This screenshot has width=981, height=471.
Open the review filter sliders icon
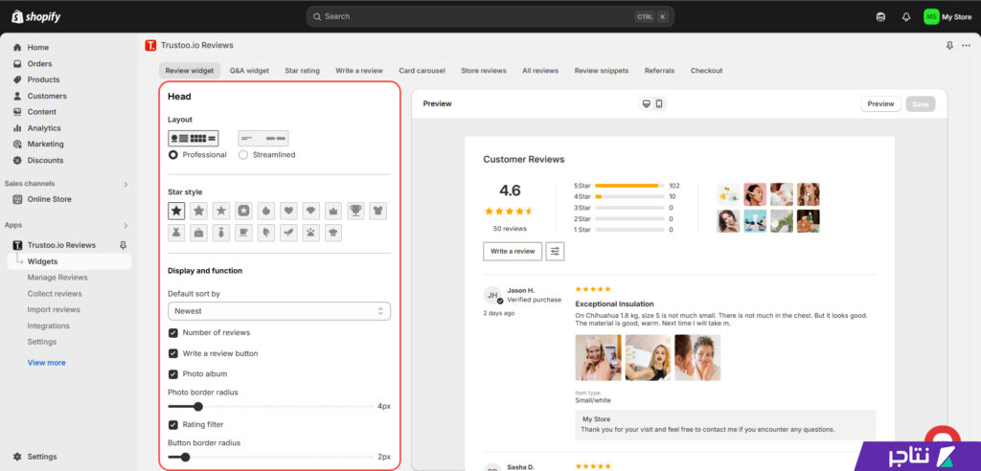tap(555, 252)
